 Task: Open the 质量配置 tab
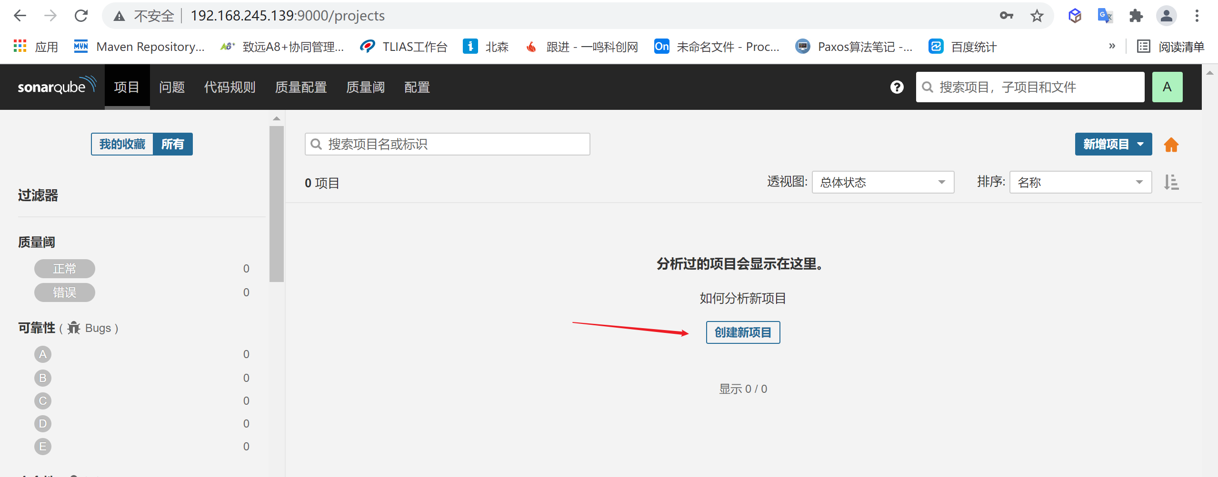pyautogui.click(x=301, y=87)
